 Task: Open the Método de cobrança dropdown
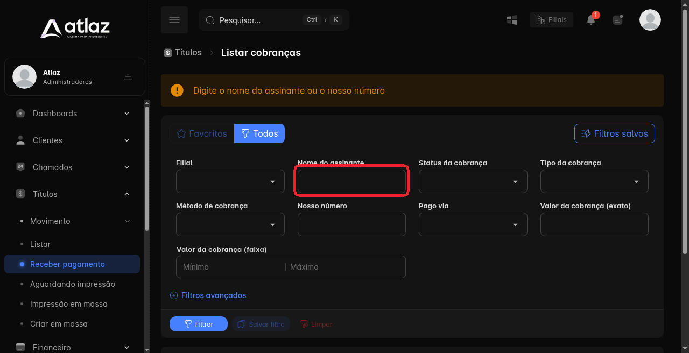point(230,224)
